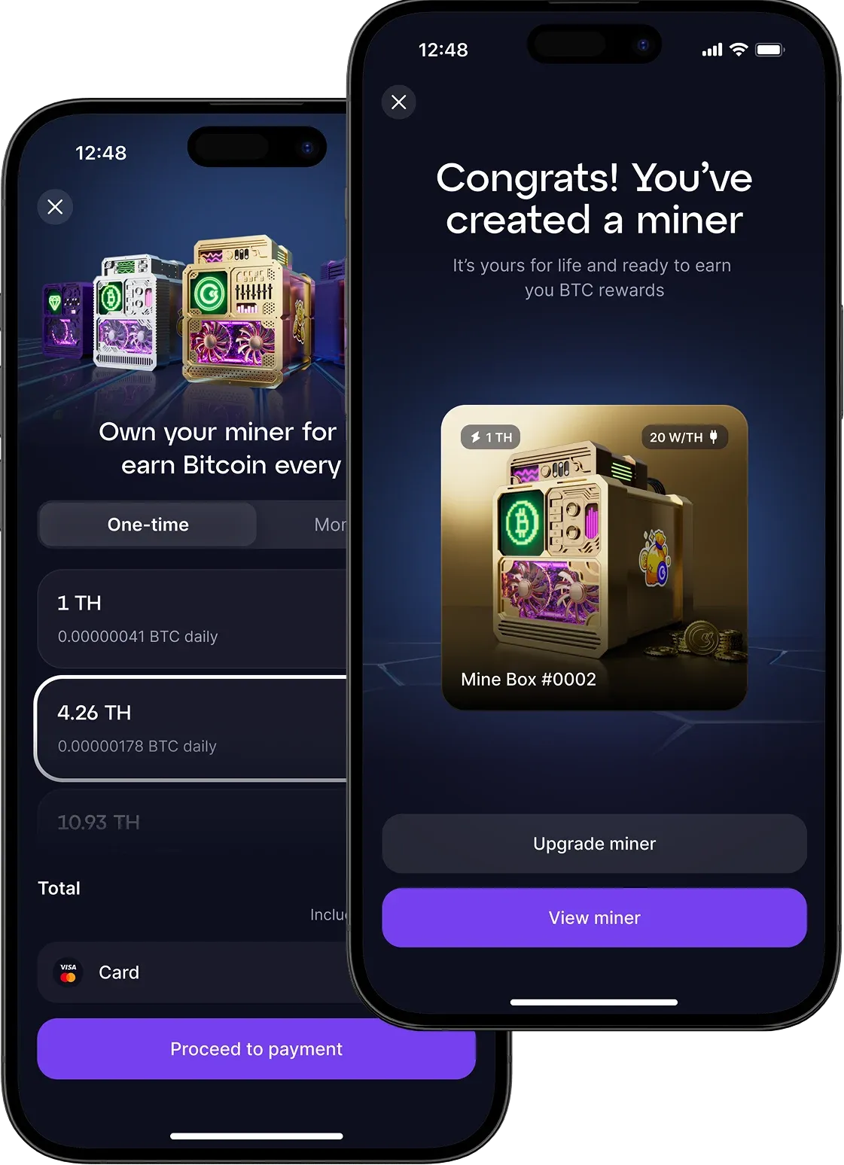The height and width of the screenshot is (1165, 844).
Task: Close the miner purchase screen
Action: (x=55, y=207)
